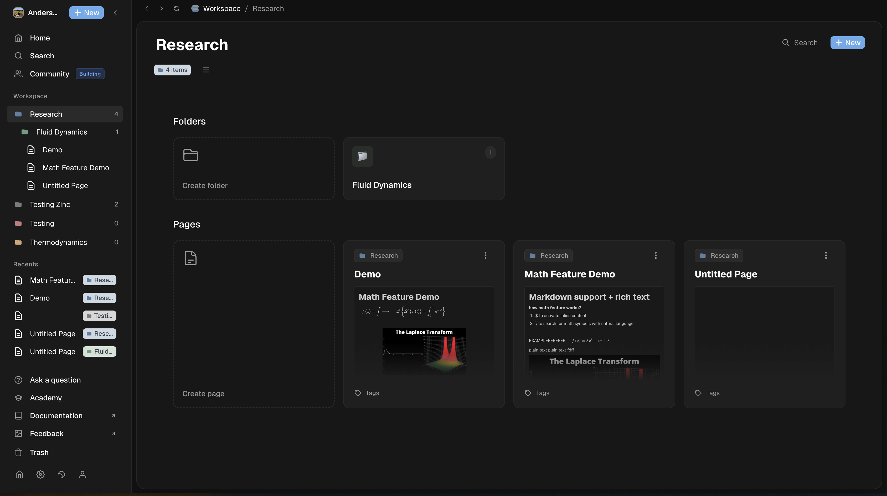
Task: Open the options menu on Math Feature Demo card
Action: pyautogui.click(x=656, y=255)
